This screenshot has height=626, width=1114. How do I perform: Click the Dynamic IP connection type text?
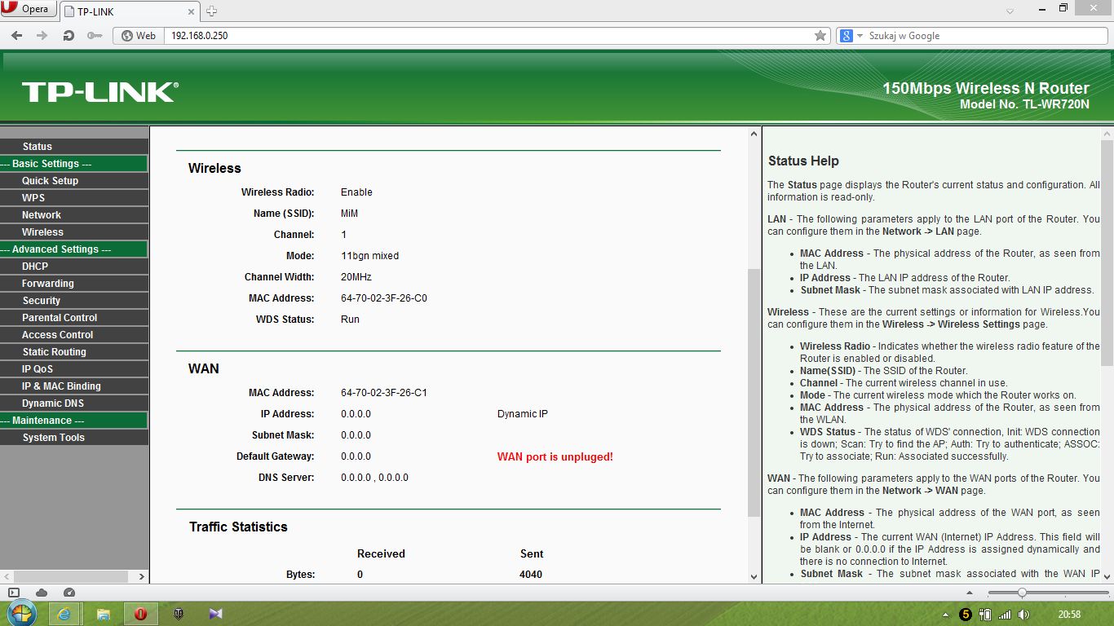pos(523,414)
